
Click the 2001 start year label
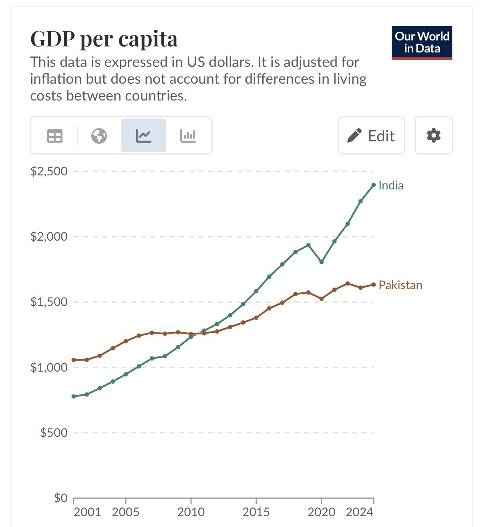point(87,512)
